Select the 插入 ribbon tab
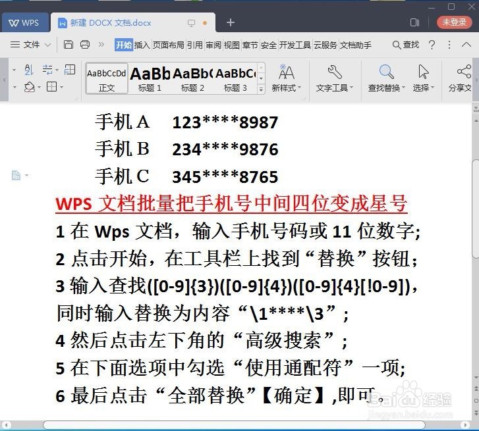The width and height of the screenshot is (479, 431). click(142, 45)
